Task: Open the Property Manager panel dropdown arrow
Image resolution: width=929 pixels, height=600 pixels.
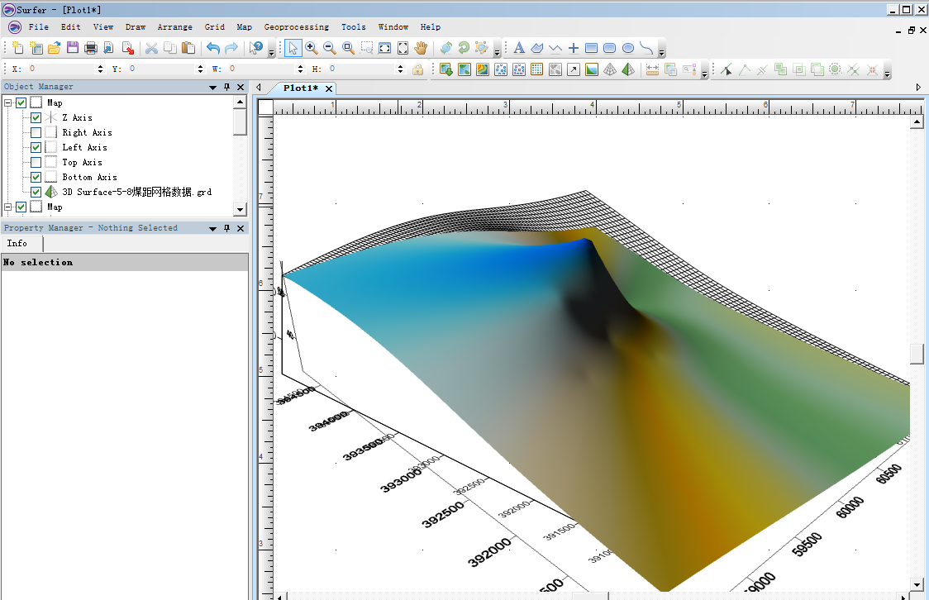Action: (212, 228)
